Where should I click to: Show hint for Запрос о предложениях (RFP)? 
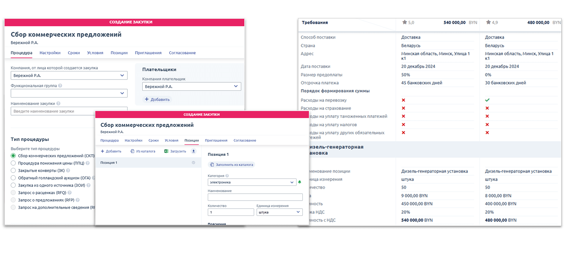pos(78,200)
